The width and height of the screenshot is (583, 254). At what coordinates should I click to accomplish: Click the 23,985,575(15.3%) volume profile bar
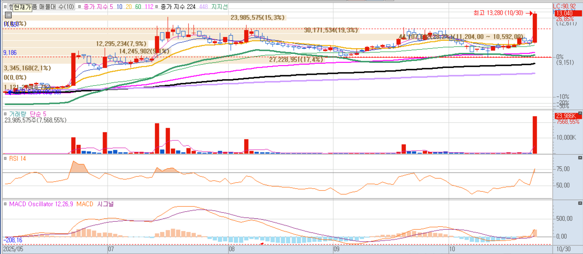pos(144,17)
